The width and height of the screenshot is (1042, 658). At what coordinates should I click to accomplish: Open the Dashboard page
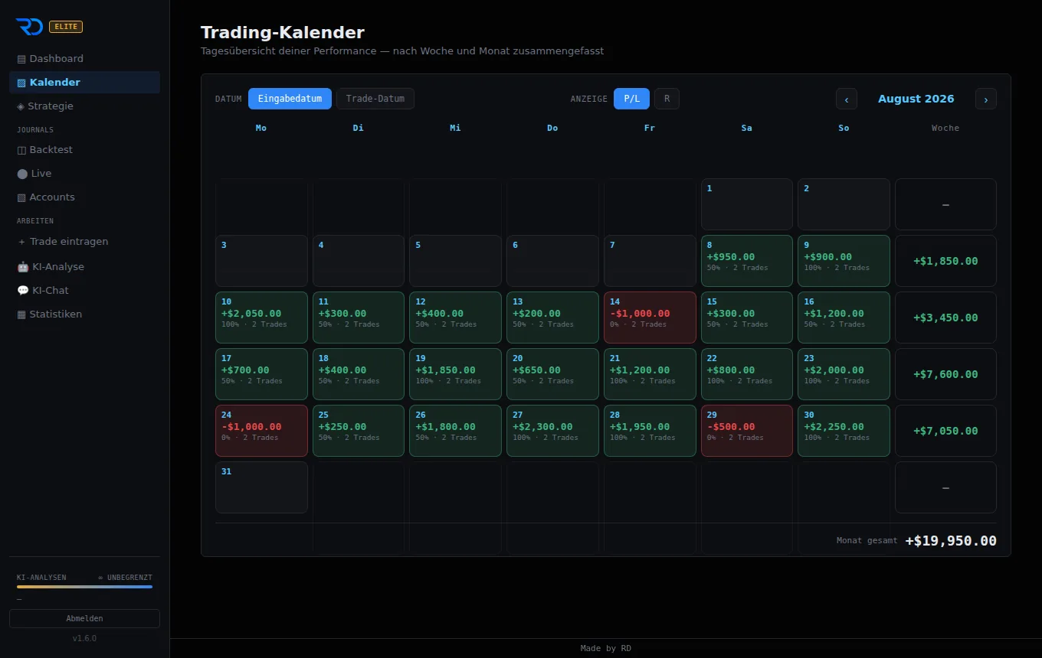point(84,59)
